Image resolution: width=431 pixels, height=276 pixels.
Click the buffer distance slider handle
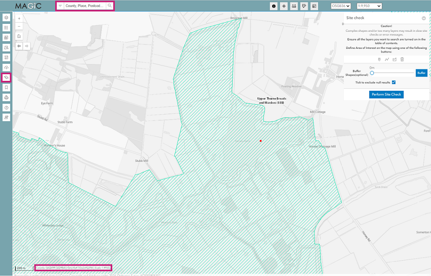click(x=372, y=73)
